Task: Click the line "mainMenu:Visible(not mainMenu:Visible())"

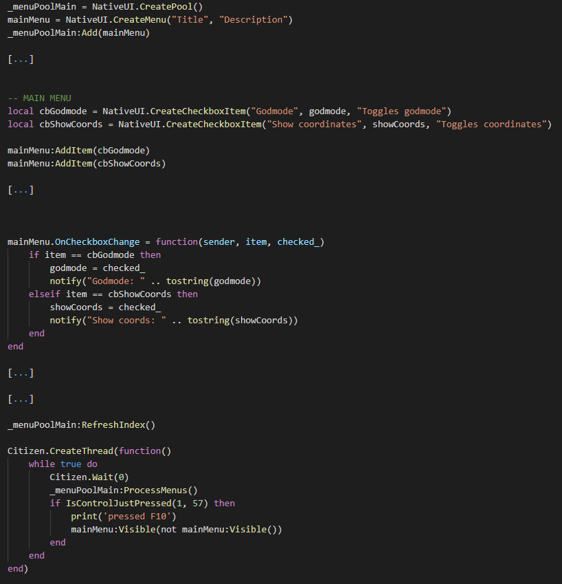Action: (177, 529)
